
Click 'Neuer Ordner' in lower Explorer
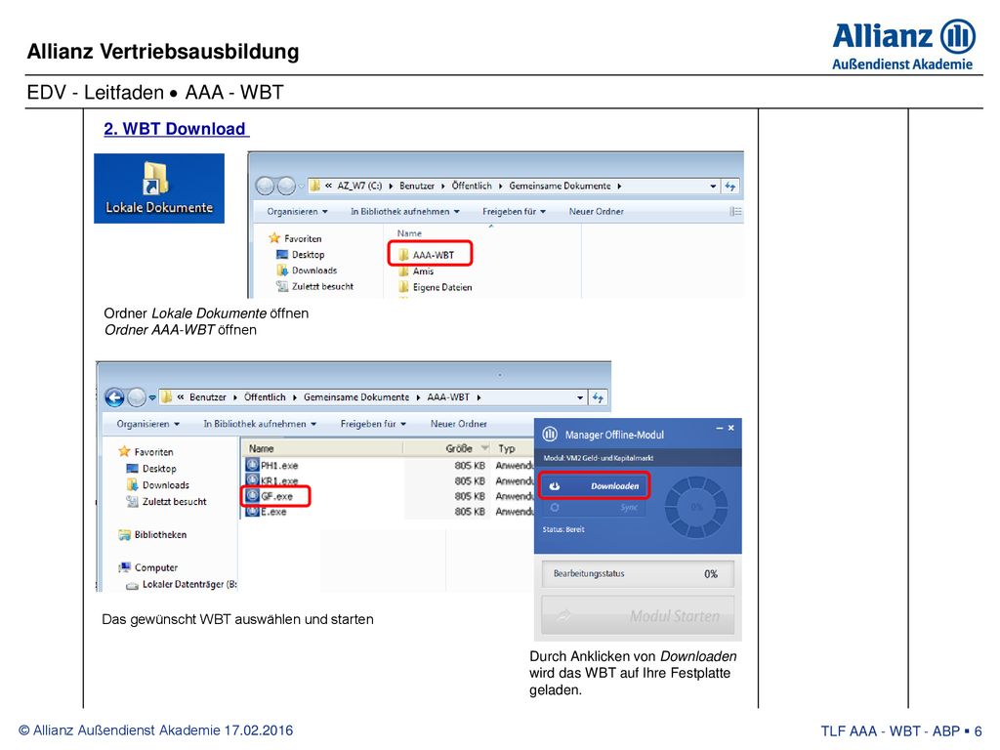click(x=459, y=424)
